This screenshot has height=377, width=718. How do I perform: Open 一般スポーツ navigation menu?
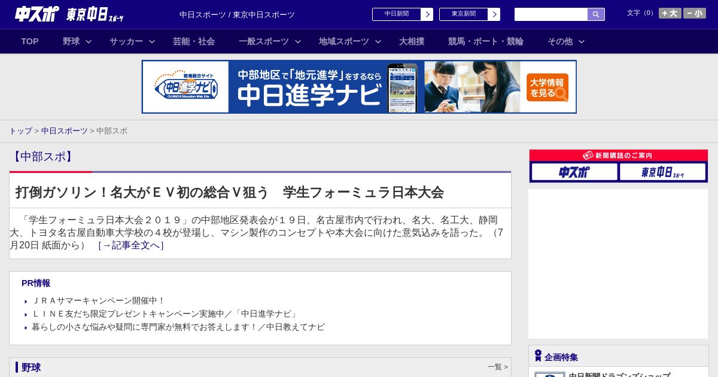[x=264, y=41]
